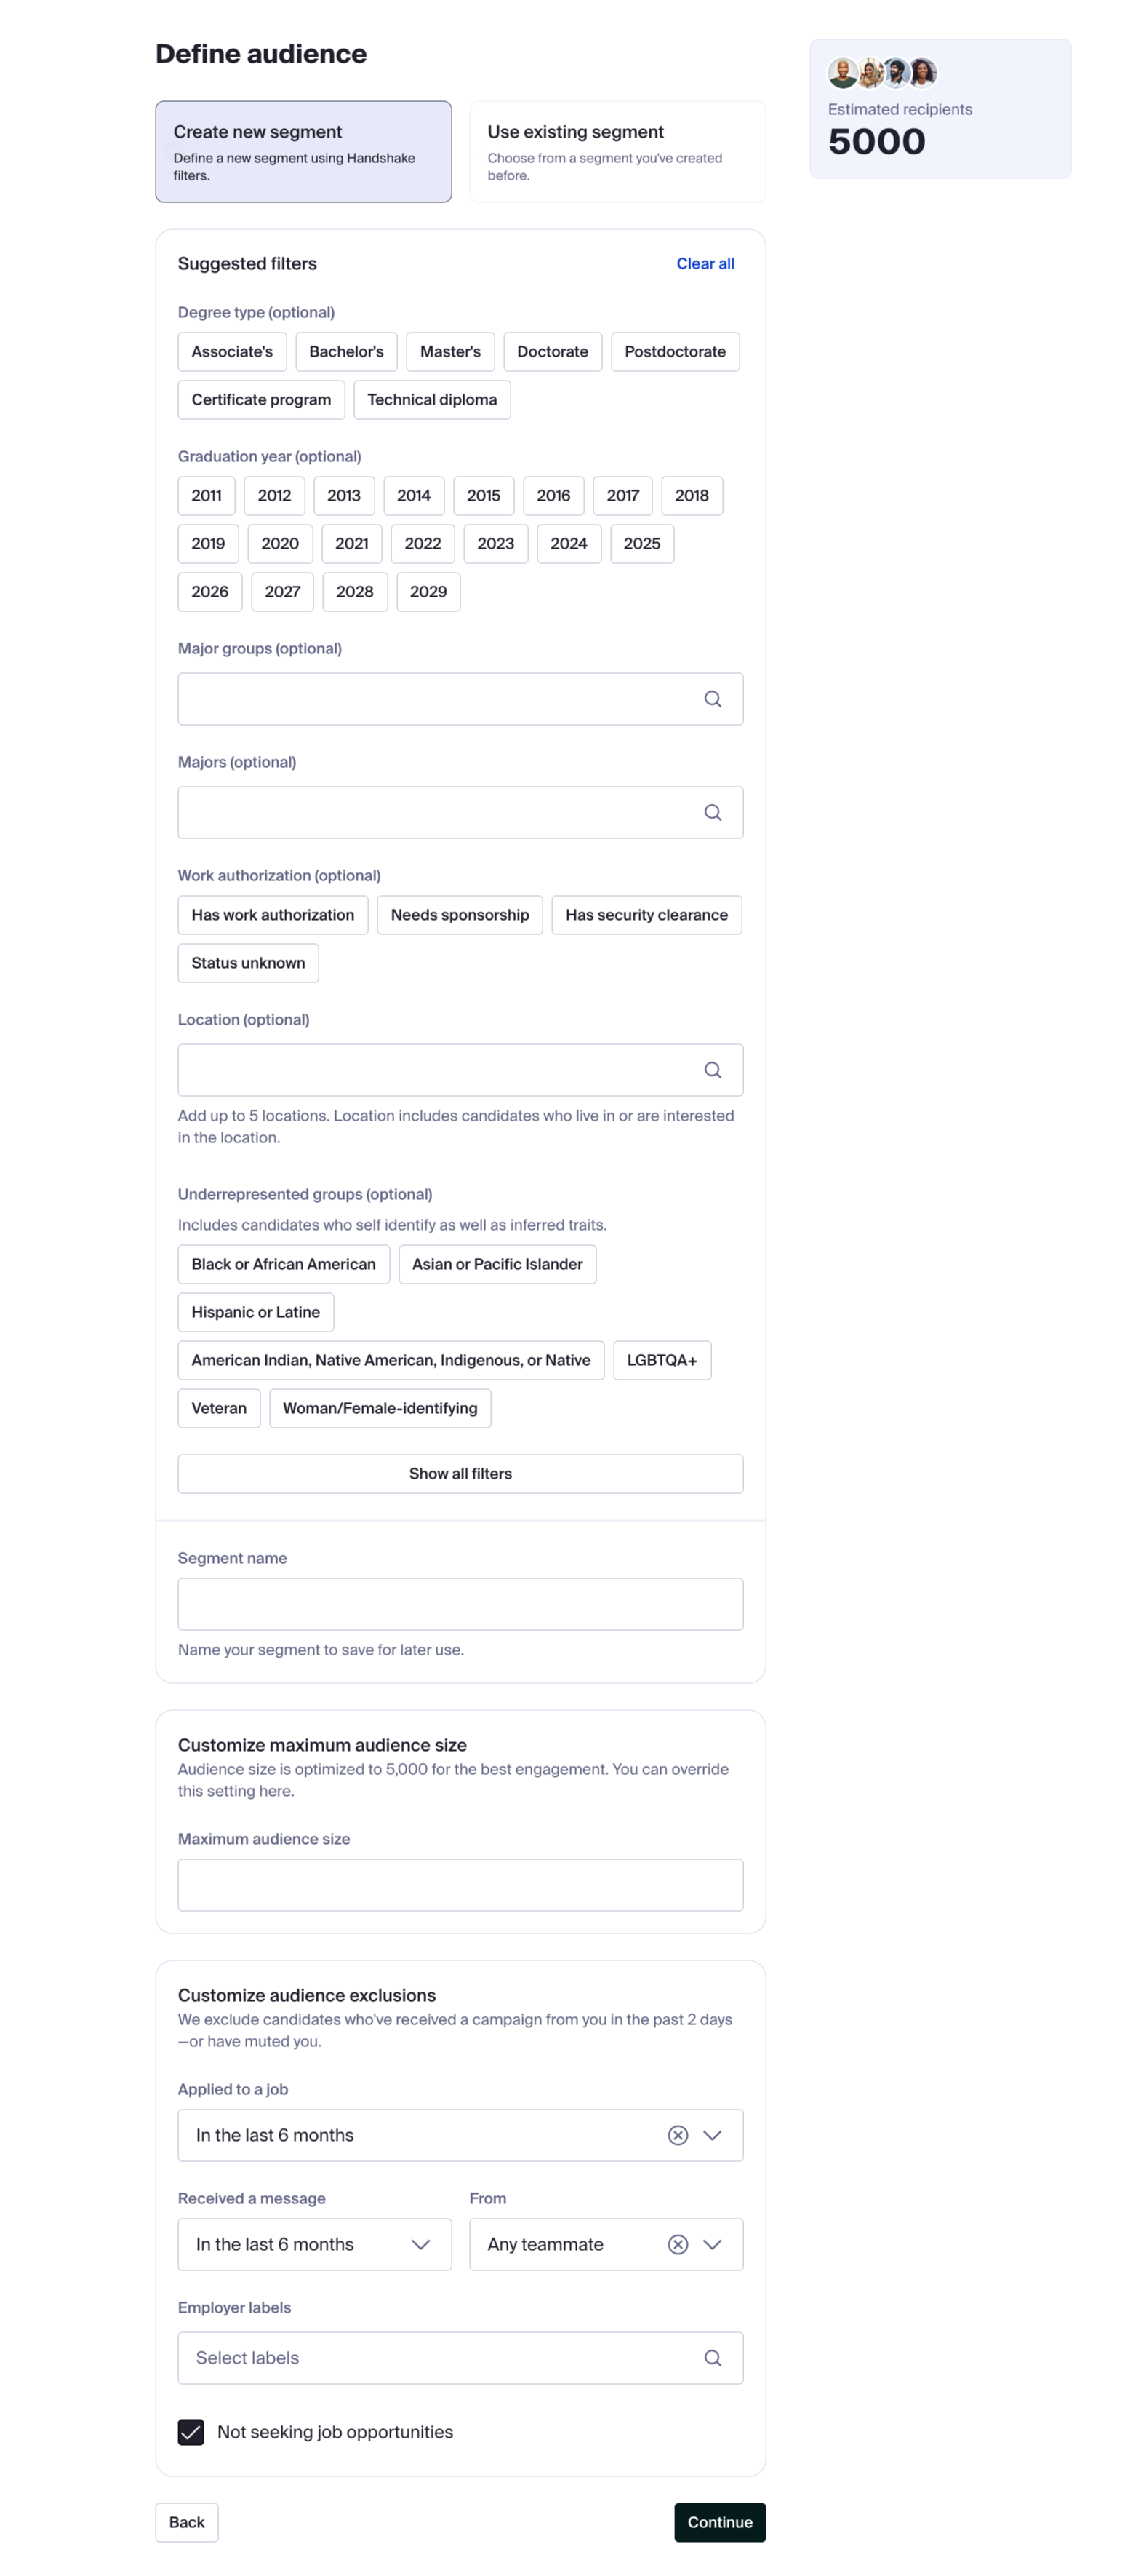Click the search icon in Major groups field

click(x=713, y=699)
